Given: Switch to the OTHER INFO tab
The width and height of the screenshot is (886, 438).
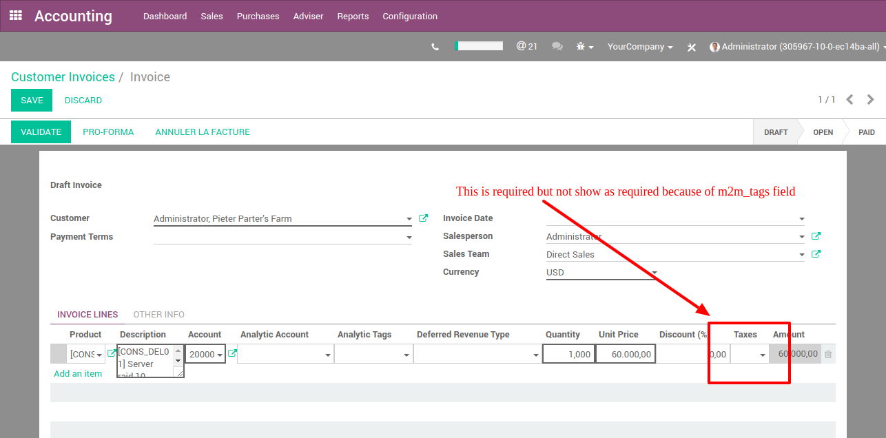Looking at the screenshot, I should coord(158,314).
